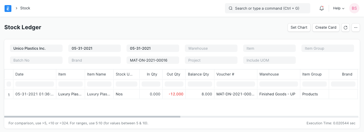Open the From Date 05-31-2021 field
This screenshot has width=364, height=132.
[x=94, y=48]
